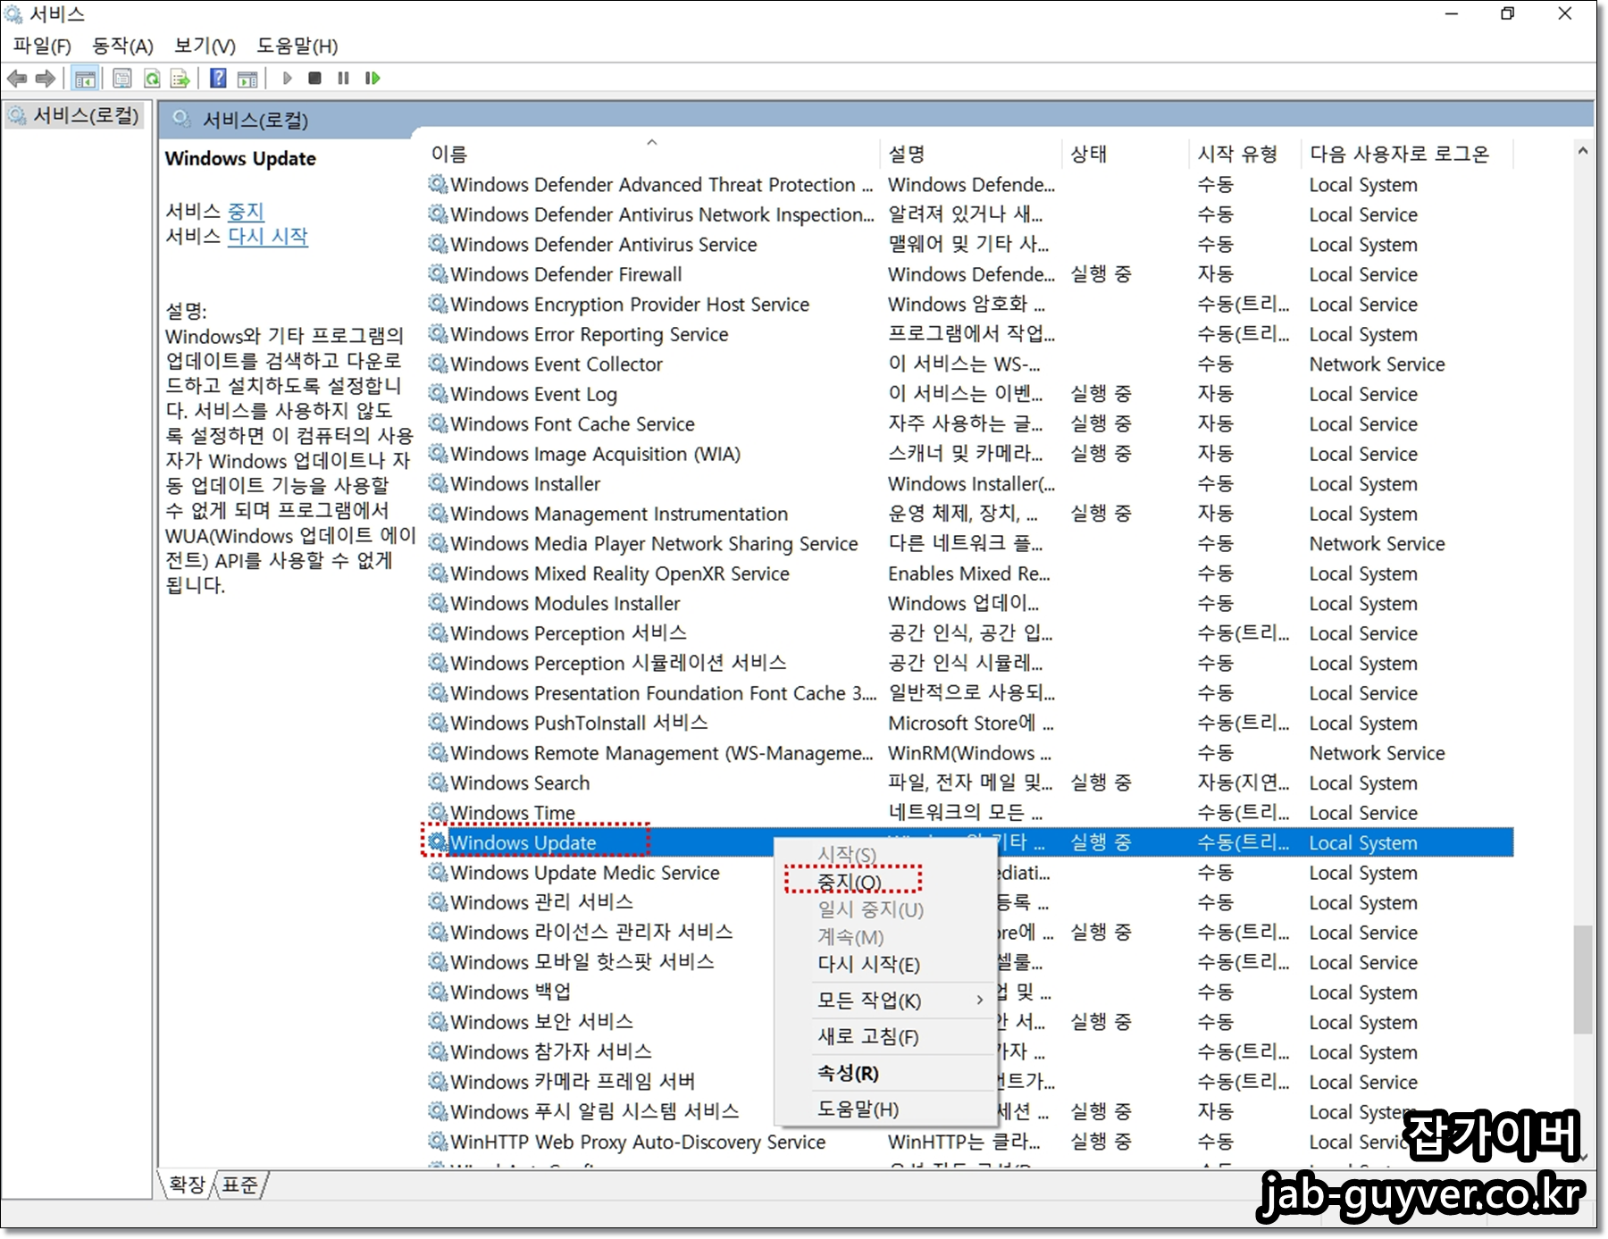Screen dimensions: 1608x1239
Task: Switch to the 확장 tab
Action: 187,1185
